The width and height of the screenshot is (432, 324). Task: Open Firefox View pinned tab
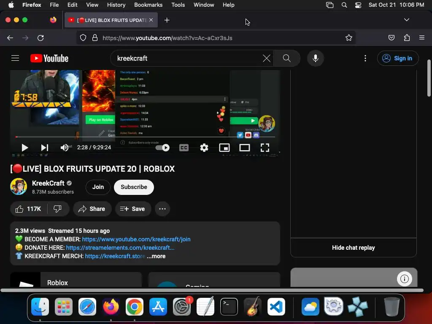pos(53,20)
